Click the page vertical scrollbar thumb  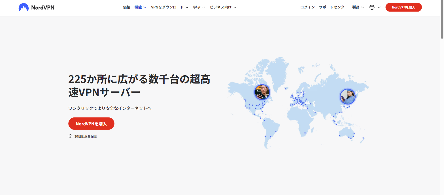point(442,19)
